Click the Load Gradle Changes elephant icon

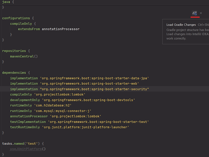click(195, 13)
